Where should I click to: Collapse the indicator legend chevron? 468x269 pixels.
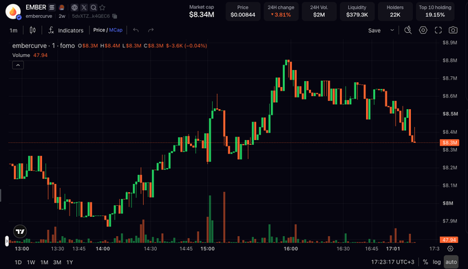click(18, 65)
